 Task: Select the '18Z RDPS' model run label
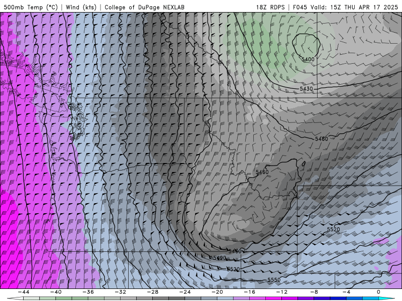[x=270, y=8]
